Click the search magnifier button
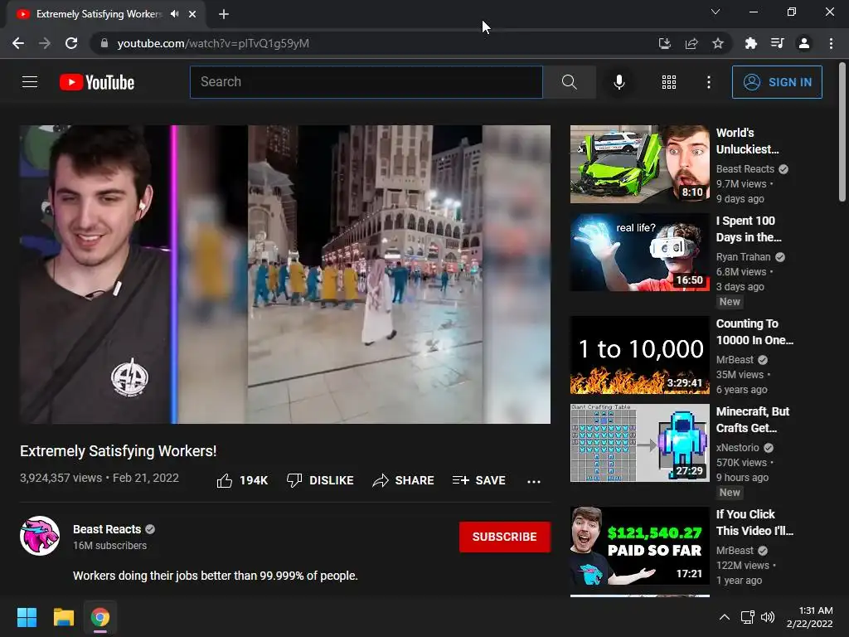This screenshot has width=849, height=637. click(x=569, y=82)
